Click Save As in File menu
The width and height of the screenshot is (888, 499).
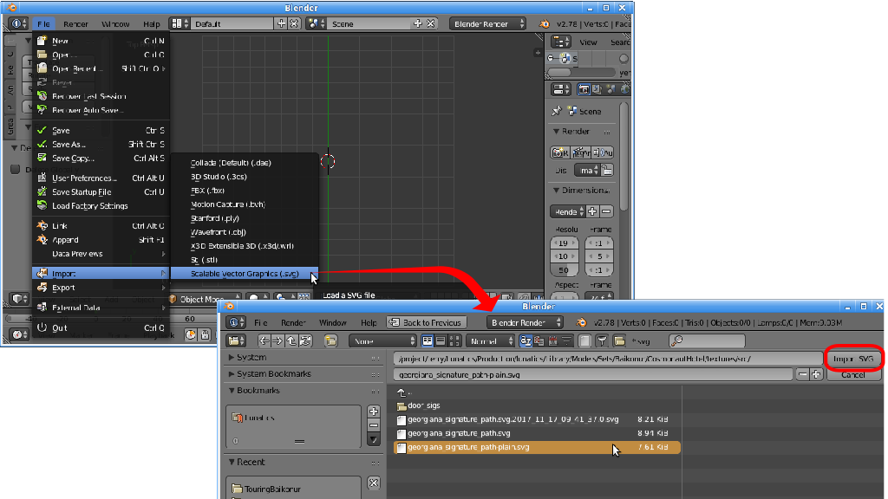pos(69,145)
